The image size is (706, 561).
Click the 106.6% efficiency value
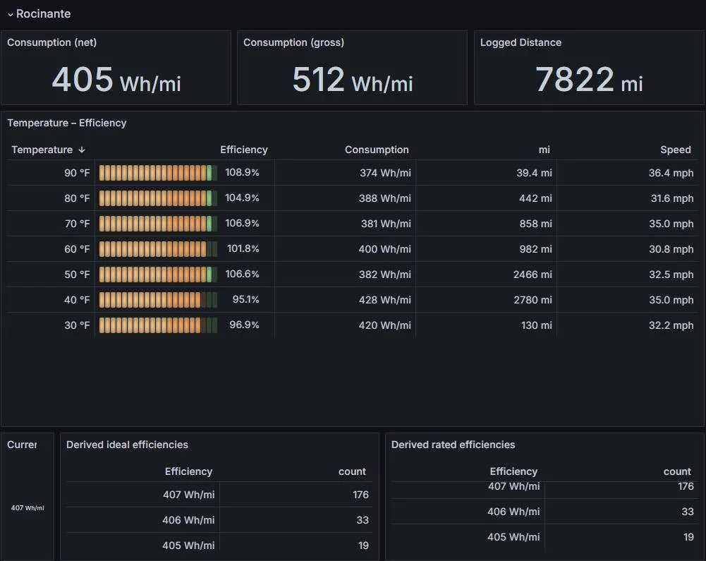[x=242, y=274]
